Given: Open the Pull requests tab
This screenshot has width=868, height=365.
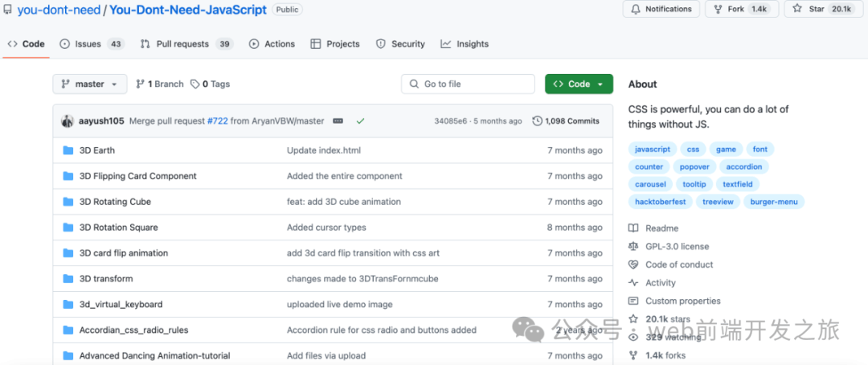Looking at the screenshot, I should coord(186,43).
